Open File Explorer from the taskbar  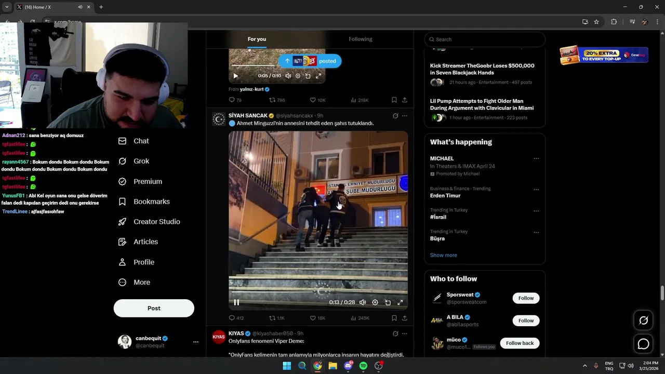(x=332, y=366)
